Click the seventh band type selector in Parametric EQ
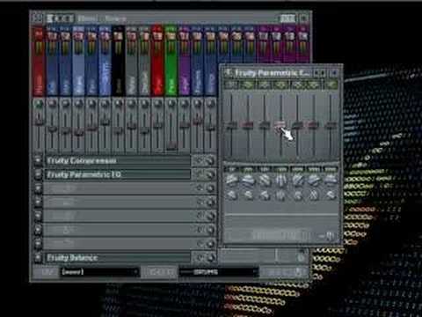422x317 pixels. 331,85
